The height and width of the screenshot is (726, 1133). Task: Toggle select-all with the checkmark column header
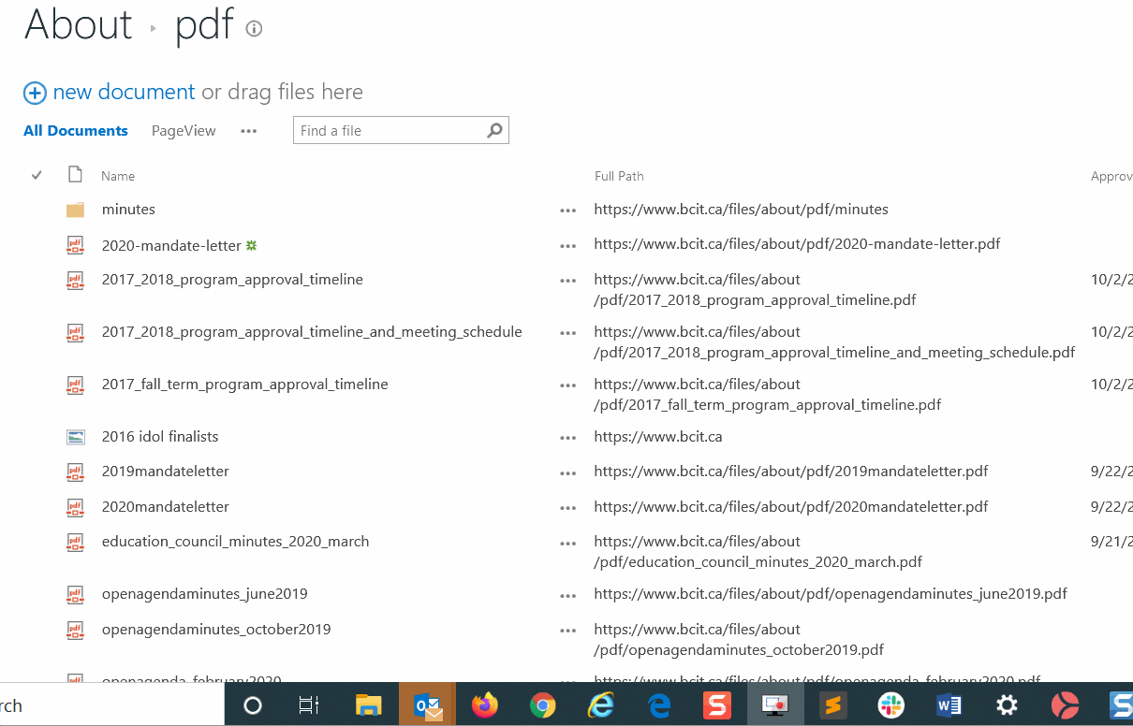pyautogui.click(x=36, y=175)
